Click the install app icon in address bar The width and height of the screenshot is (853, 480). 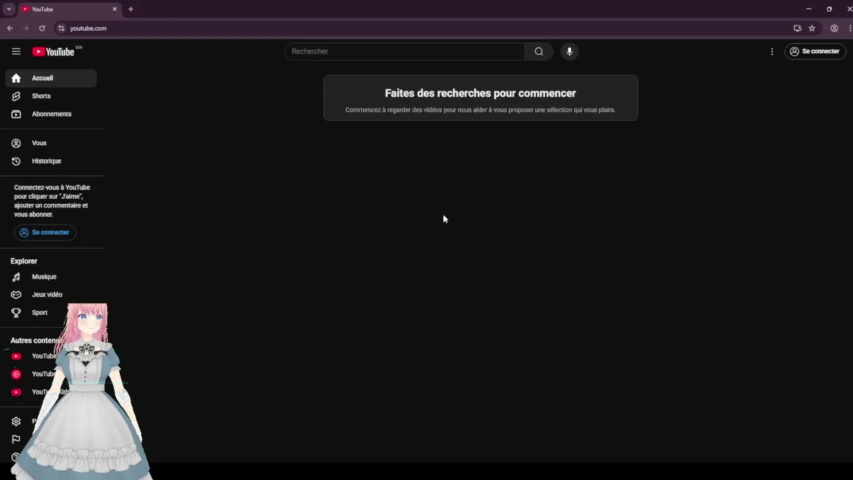tap(797, 28)
